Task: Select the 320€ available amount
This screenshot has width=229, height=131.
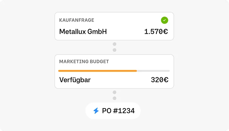Action: tap(160, 80)
